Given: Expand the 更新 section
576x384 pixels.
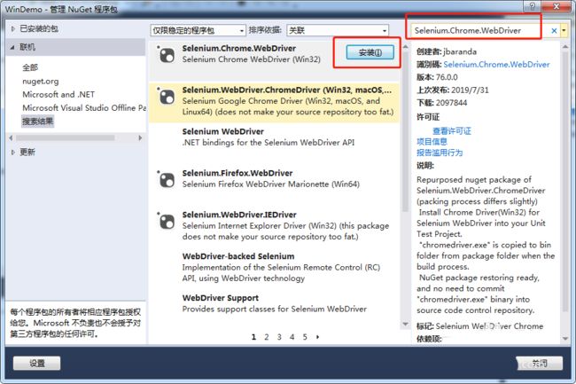Looking at the screenshot, I should (13, 153).
